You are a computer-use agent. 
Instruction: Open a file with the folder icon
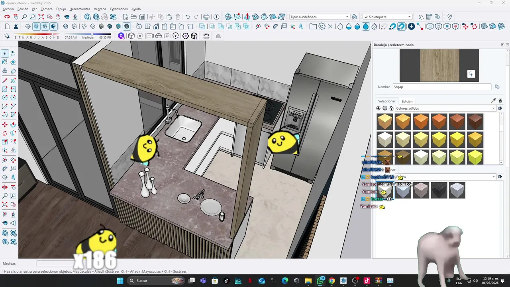coord(133,17)
